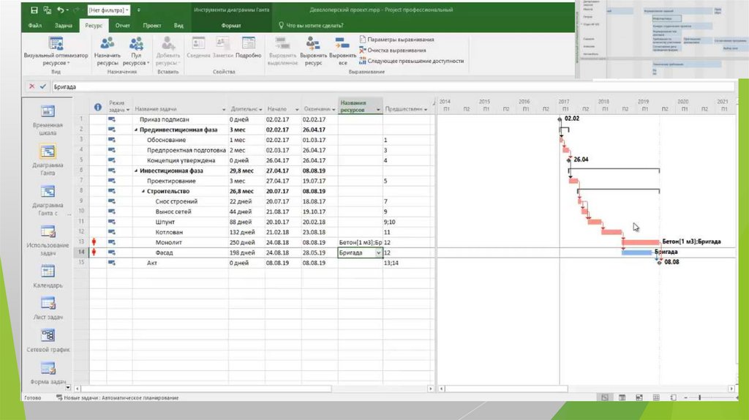Open Duration column filter arrow
The image size is (749, 420).
point(260,110)
